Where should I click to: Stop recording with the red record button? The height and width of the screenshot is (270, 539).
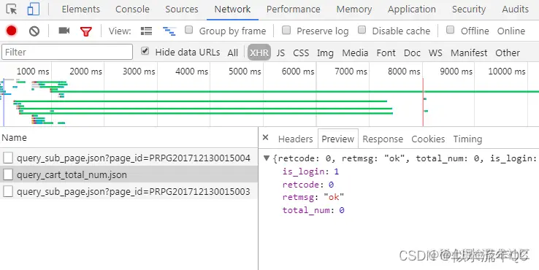click(12, 31)
